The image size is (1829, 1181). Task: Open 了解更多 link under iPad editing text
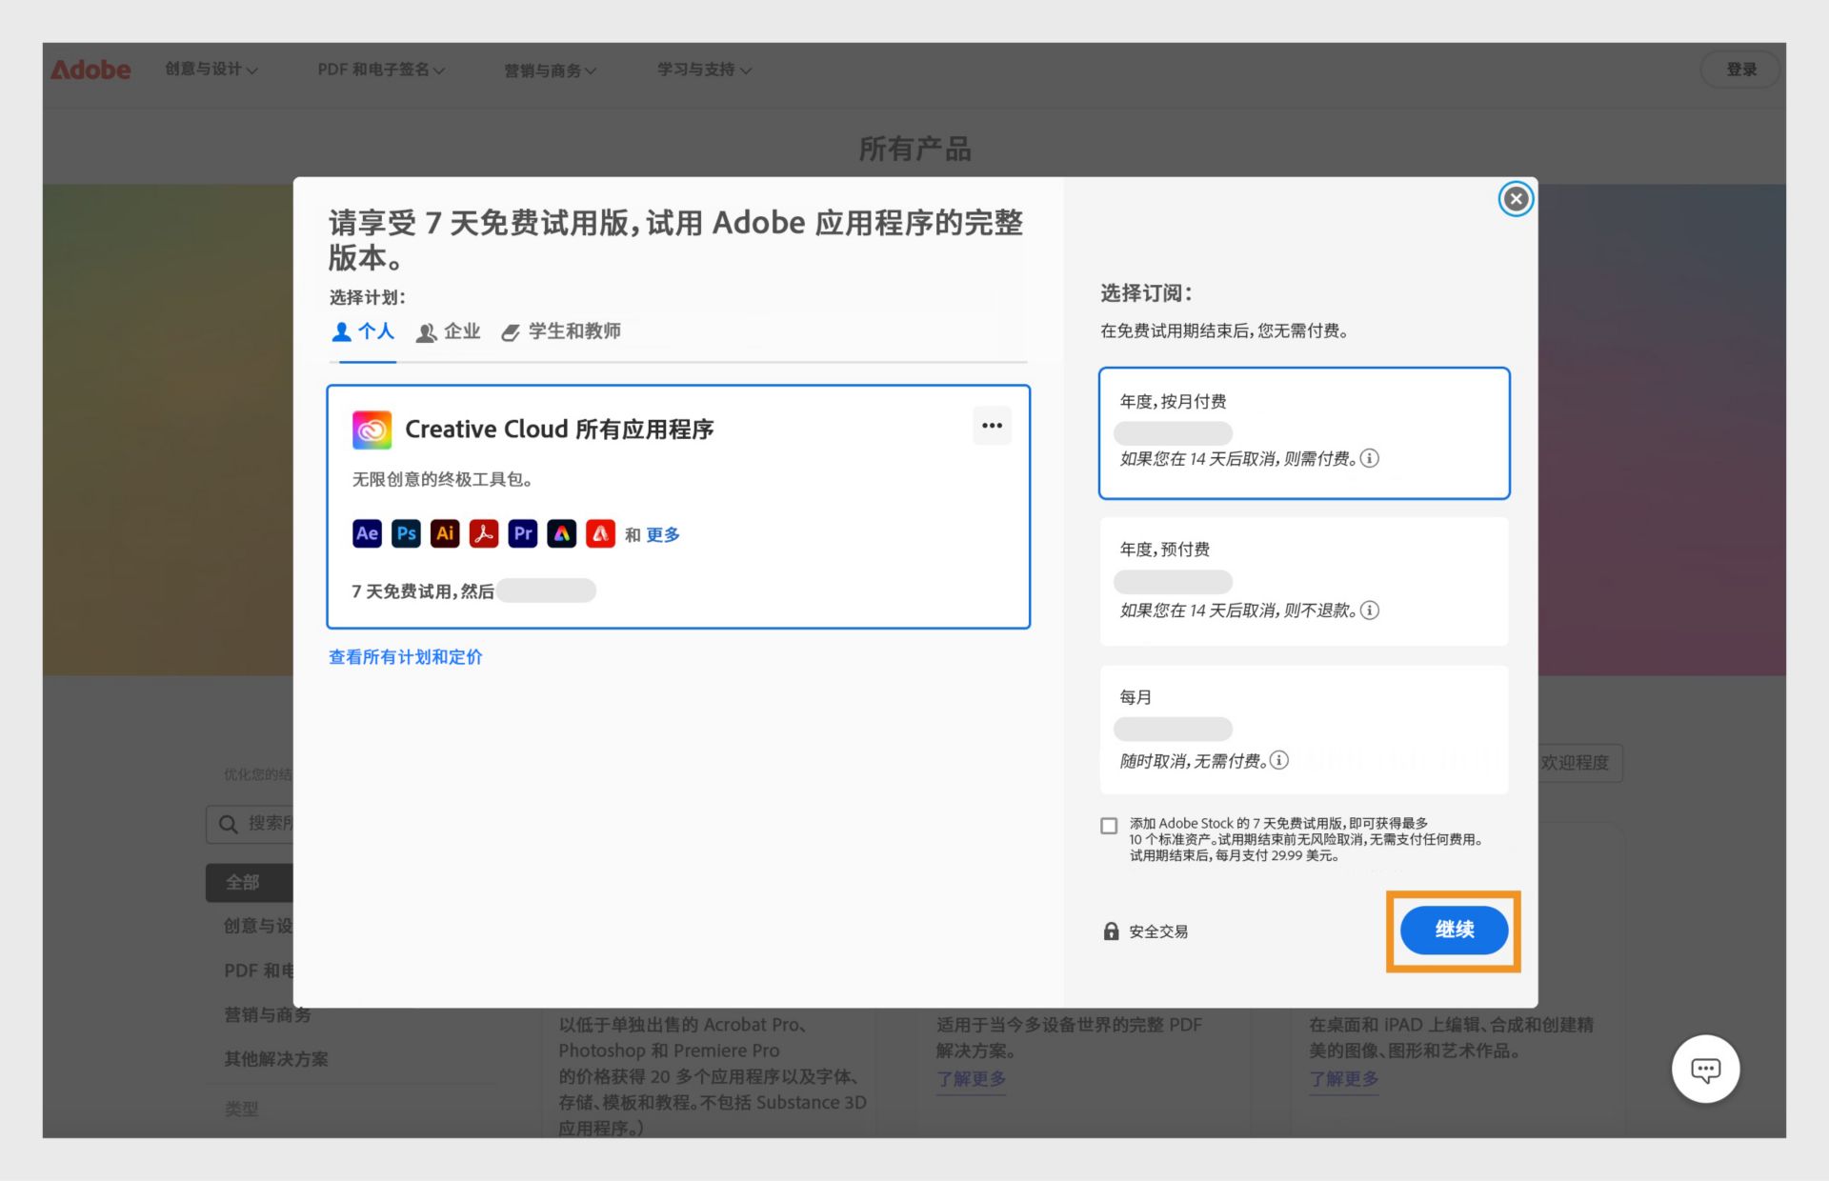(x=1343, y=1079)
